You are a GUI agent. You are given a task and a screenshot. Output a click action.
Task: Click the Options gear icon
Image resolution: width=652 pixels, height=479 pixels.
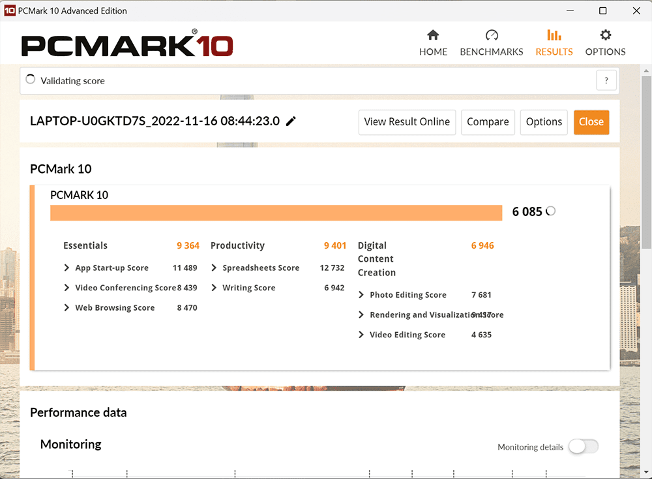(606, 35)
